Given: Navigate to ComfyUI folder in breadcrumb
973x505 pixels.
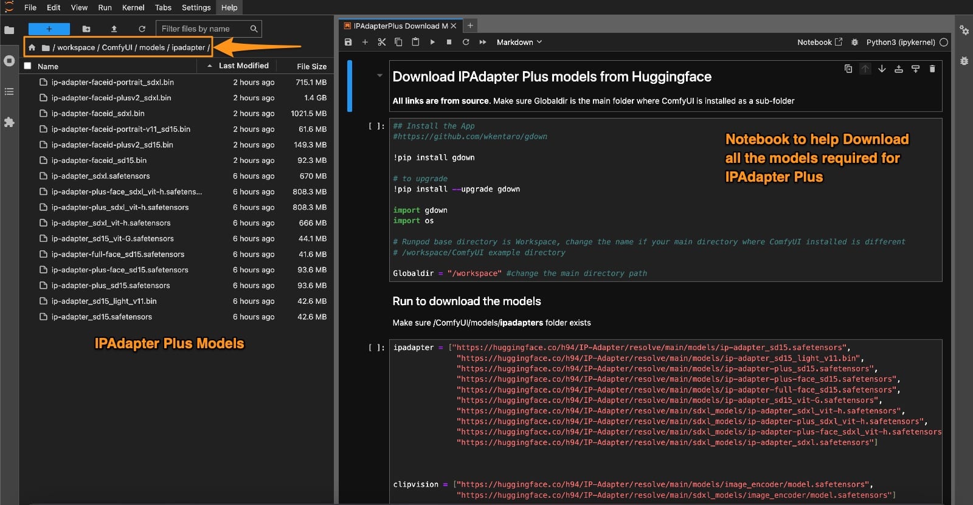Looking at the screenshot, I should 117,47.
